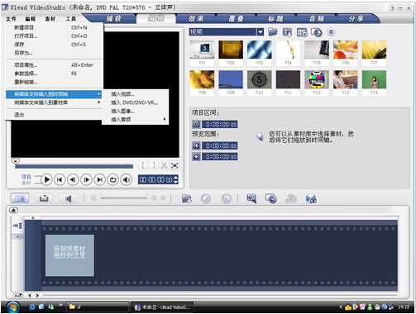Expand the library options double-chevron
416x314 pixels.
pyautogui.click(x=331, y=32)
